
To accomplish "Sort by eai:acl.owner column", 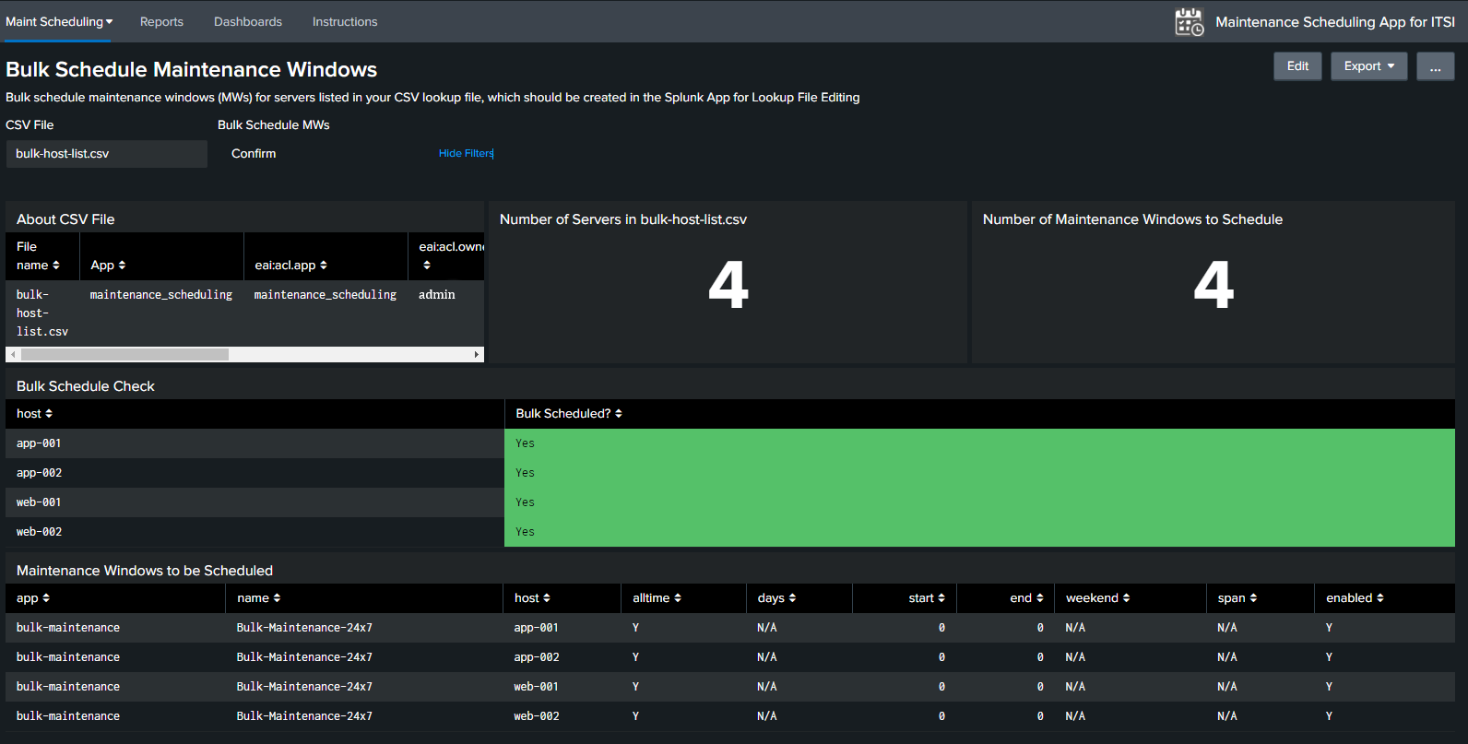I will 450,255.
